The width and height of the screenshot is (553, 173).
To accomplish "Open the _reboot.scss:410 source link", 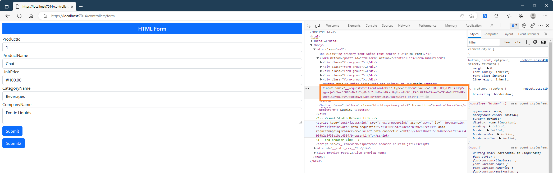I will pos(534,60).
